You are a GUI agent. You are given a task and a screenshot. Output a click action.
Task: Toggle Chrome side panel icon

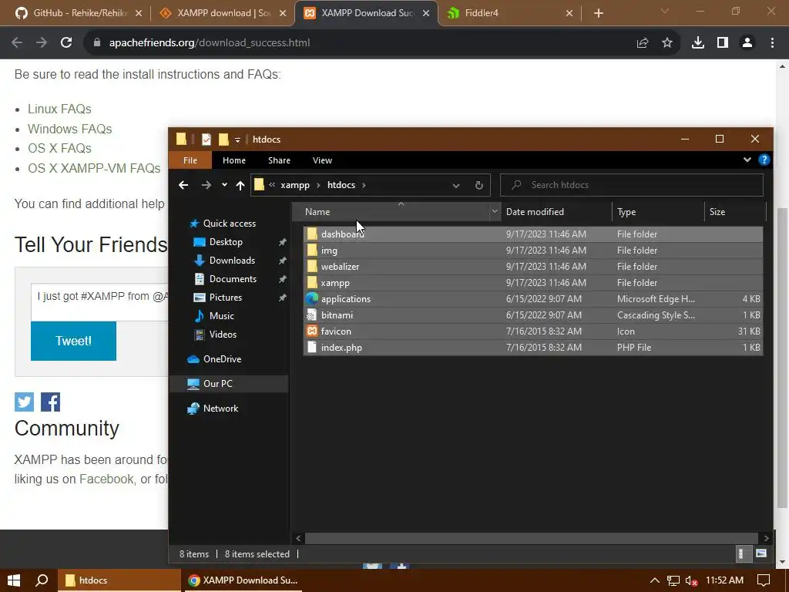pos(723,43)
